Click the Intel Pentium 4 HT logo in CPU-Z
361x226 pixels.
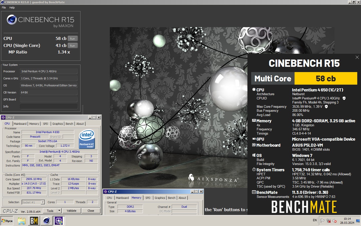[x=87, y=139]
